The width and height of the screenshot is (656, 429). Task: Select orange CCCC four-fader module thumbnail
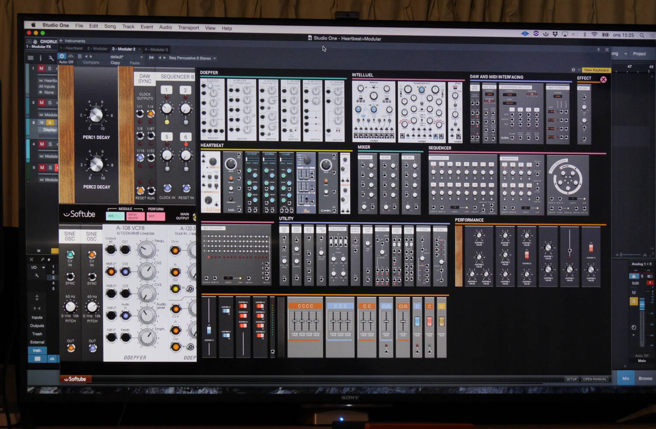point(305,327)
